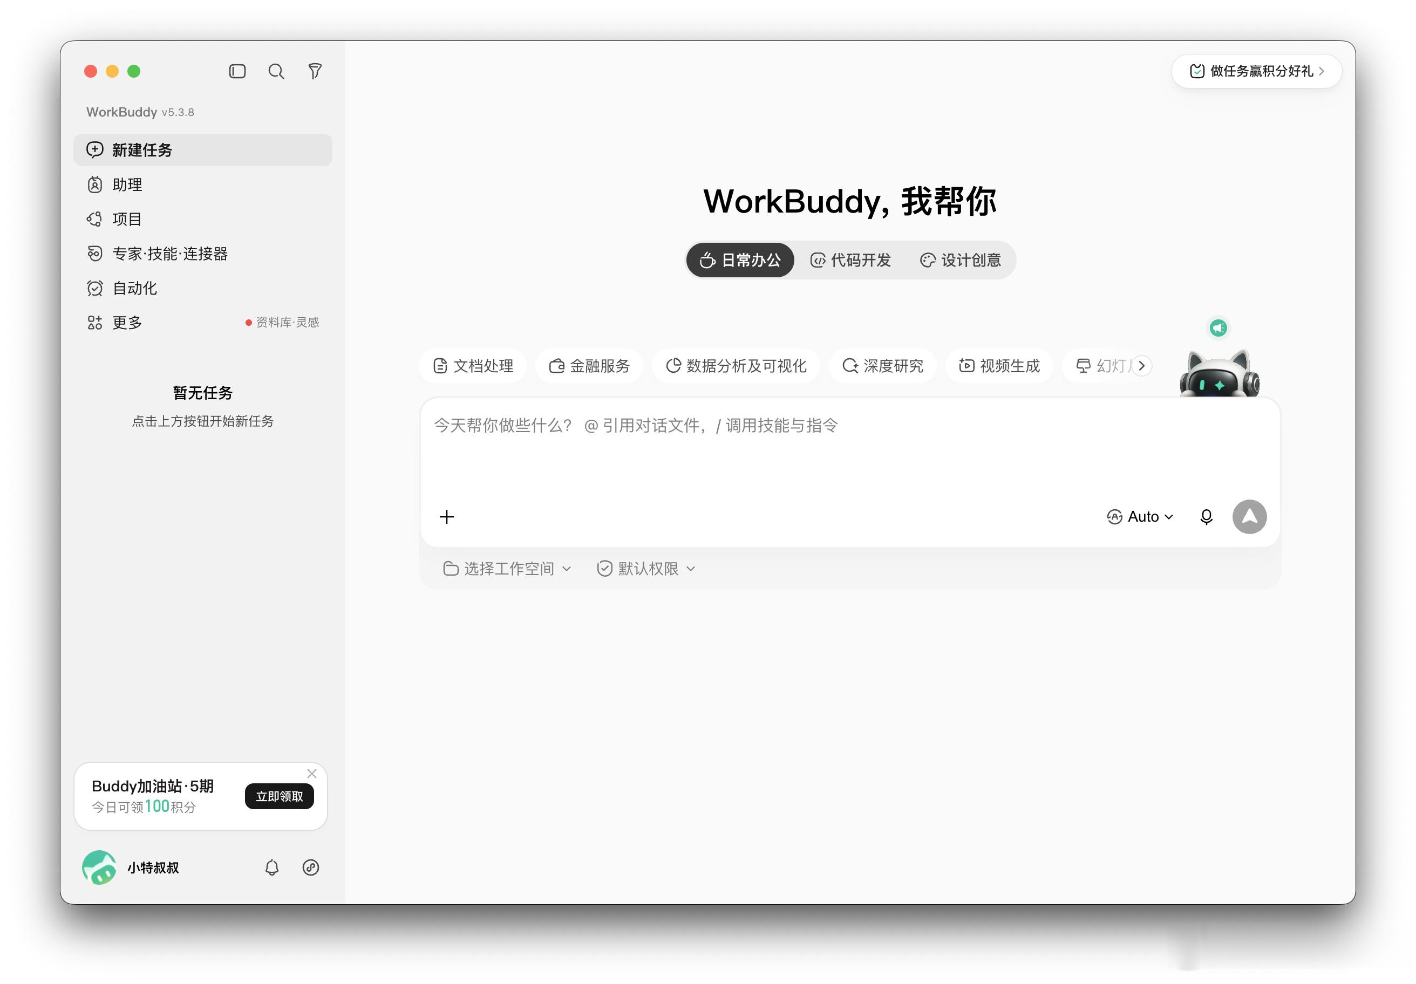Open the Auto model dropdown
1416x984 pixels.
[x=1140, y=517]
